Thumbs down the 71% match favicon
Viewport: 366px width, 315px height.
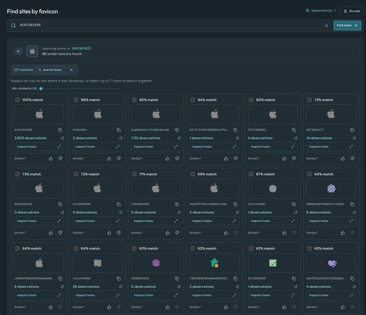pyautogui.click(x=177, y=233)
